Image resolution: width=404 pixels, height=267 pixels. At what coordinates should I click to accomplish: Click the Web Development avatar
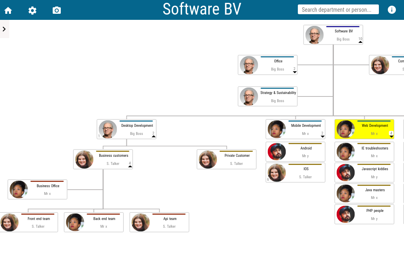pyautogui.click(x=346, y=129)
